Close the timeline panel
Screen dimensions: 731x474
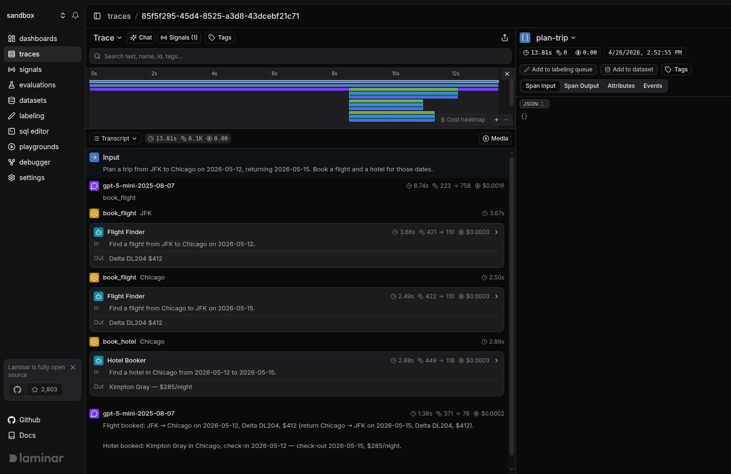(x=507, y=74)
